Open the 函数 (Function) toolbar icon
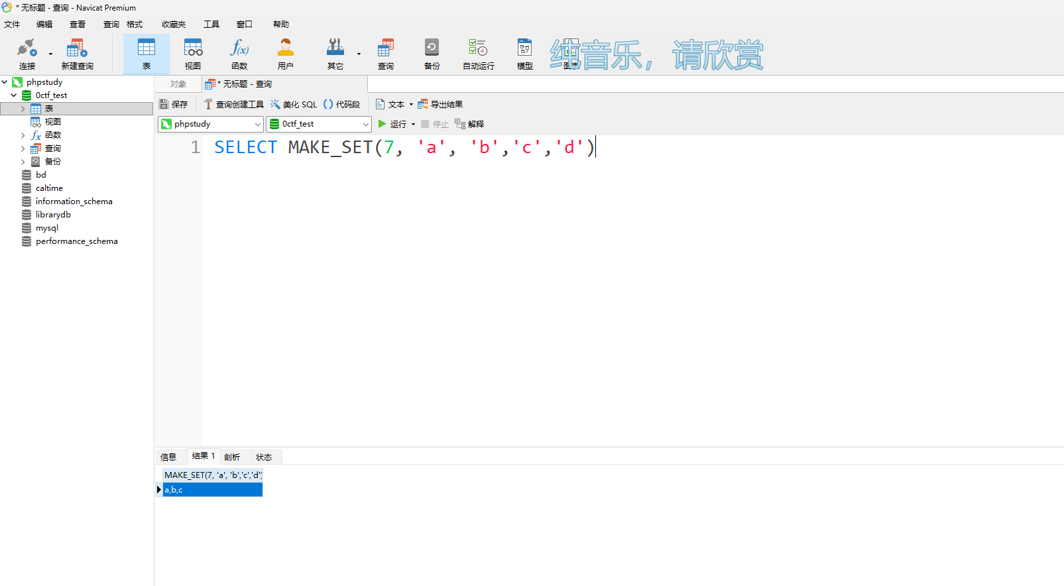 (x=239, y=54)
